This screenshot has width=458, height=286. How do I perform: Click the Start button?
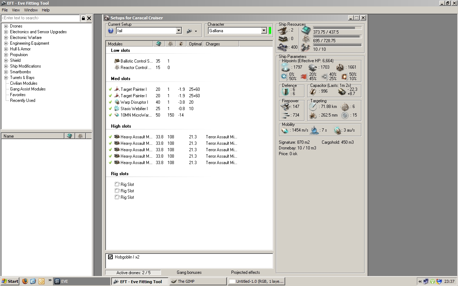click(10, 281)
